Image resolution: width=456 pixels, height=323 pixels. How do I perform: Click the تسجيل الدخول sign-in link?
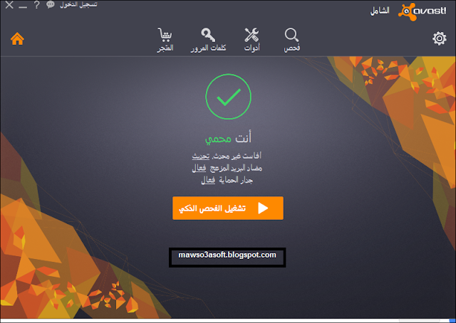click(x=78, y=5)
